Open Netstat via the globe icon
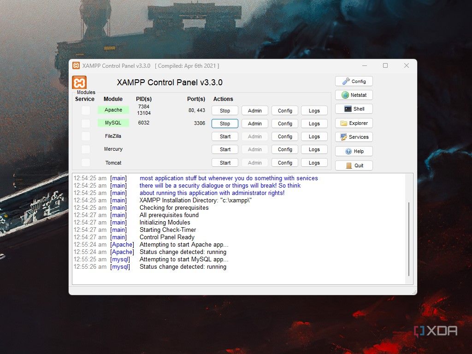Image resolution: width=472 pixels, height=354 pixels. pyautogui.click(x=354, y=95)
